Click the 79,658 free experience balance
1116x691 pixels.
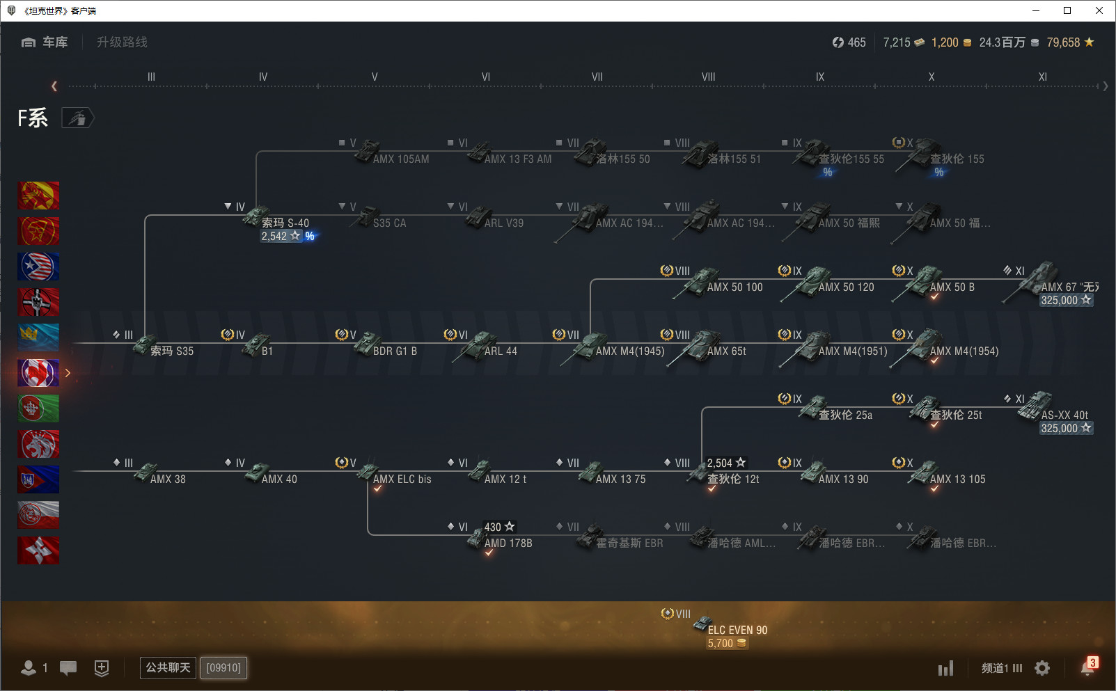click(x=1071, y=42)
